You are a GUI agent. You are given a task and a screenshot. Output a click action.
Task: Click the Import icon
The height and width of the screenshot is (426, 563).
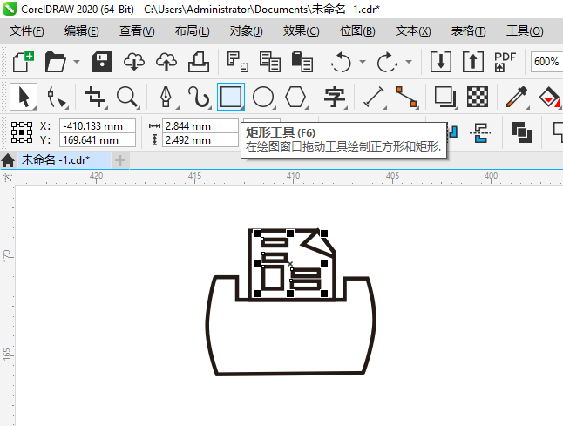click(x=441, y=62)
